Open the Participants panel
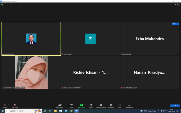 point(60,106)
